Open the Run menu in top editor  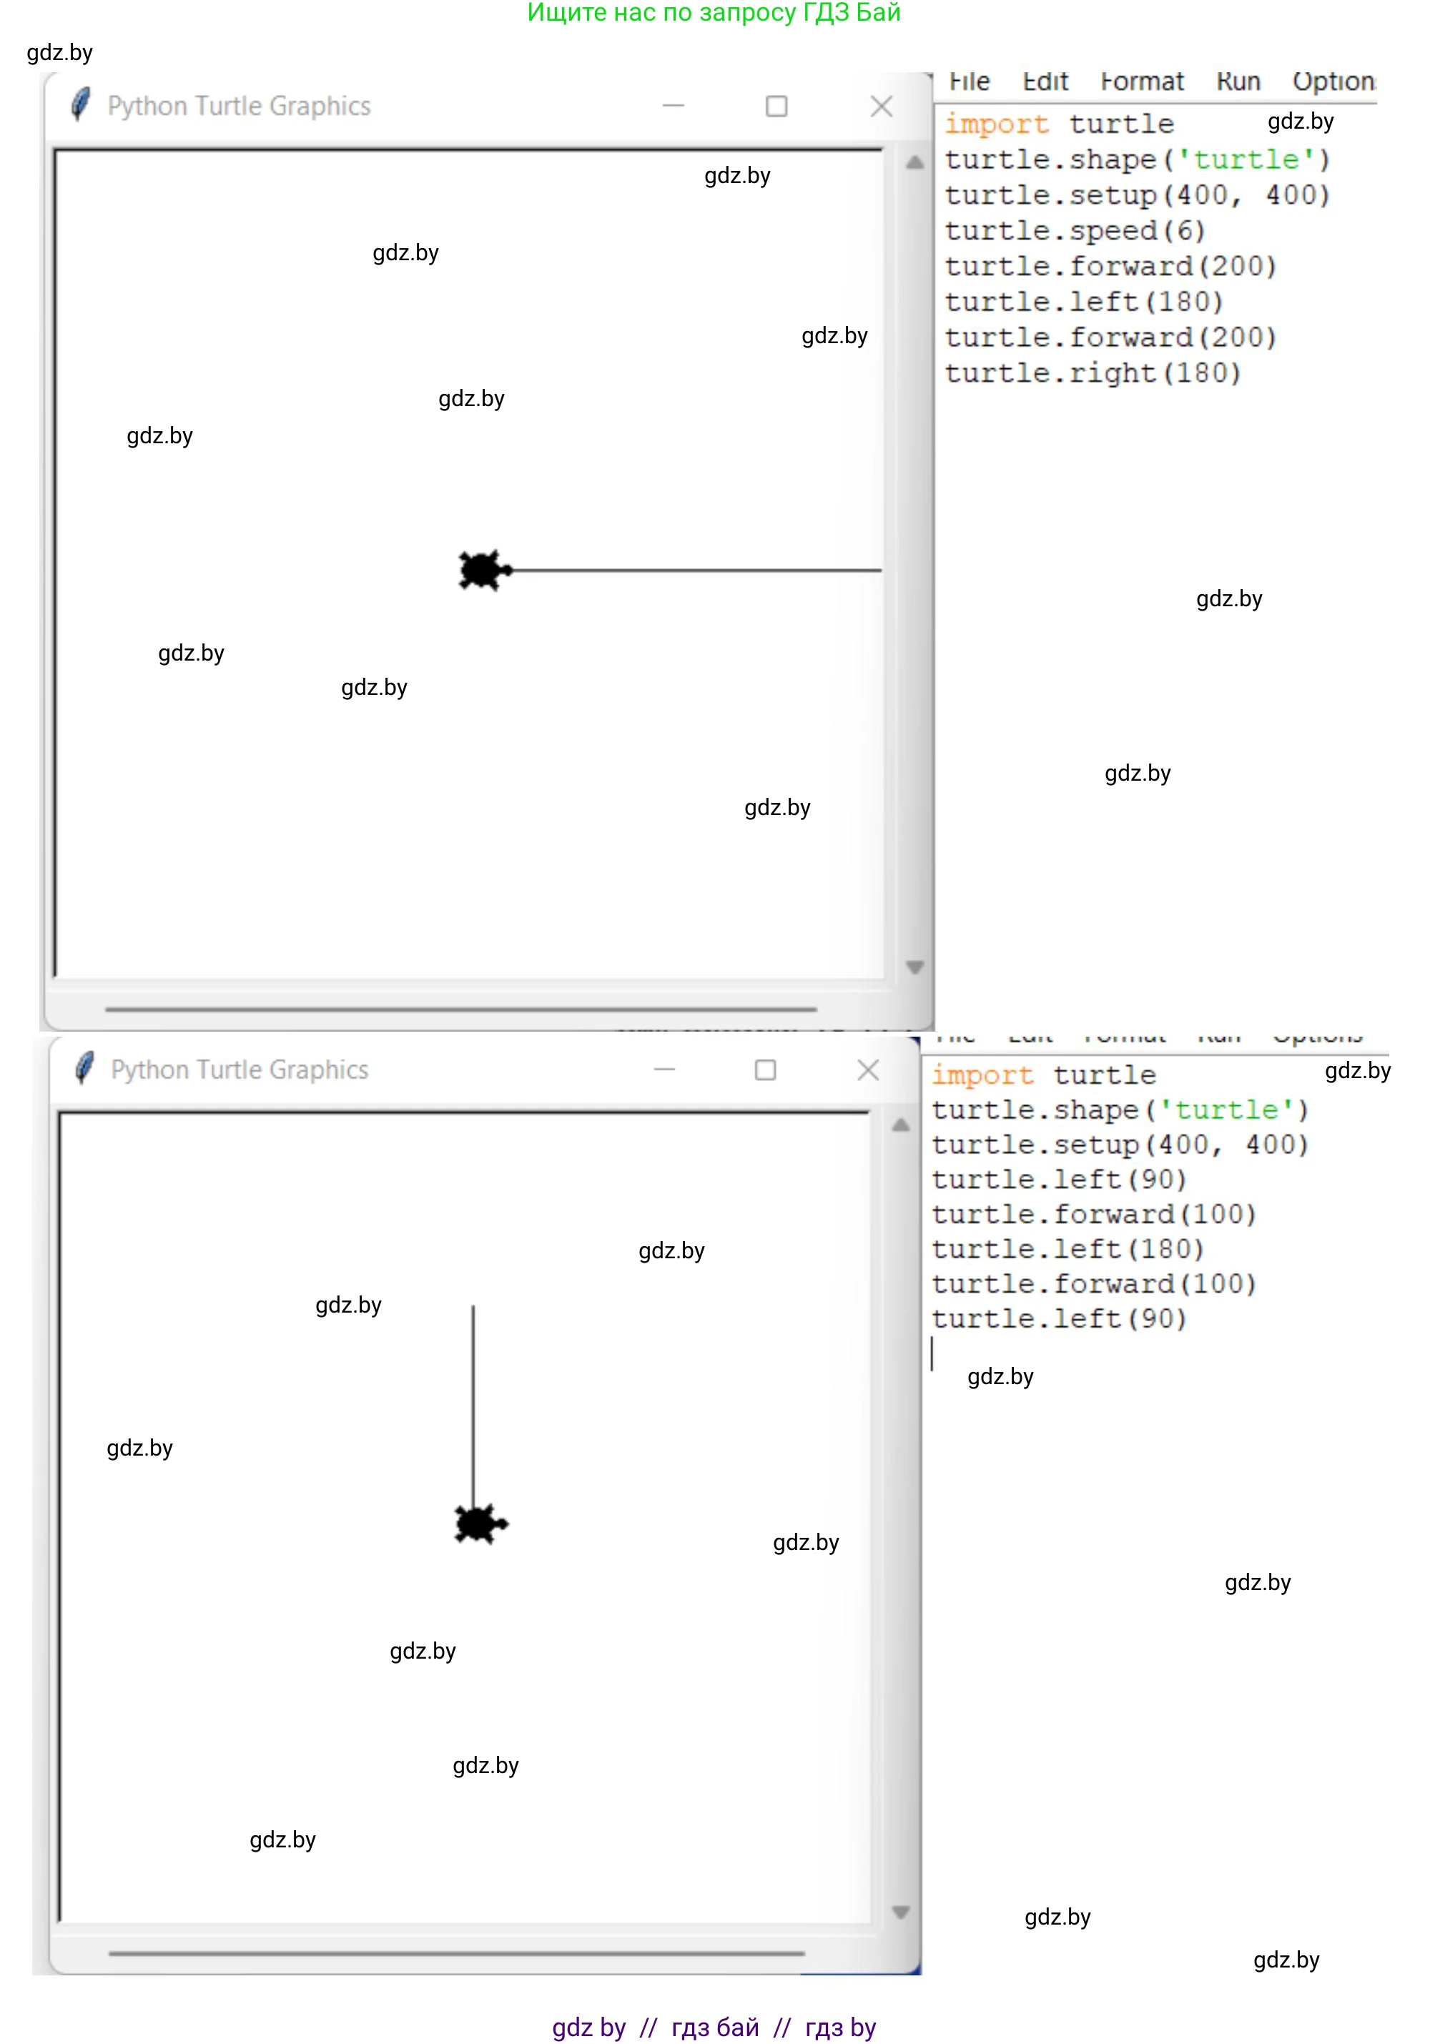pos(1238,82)
